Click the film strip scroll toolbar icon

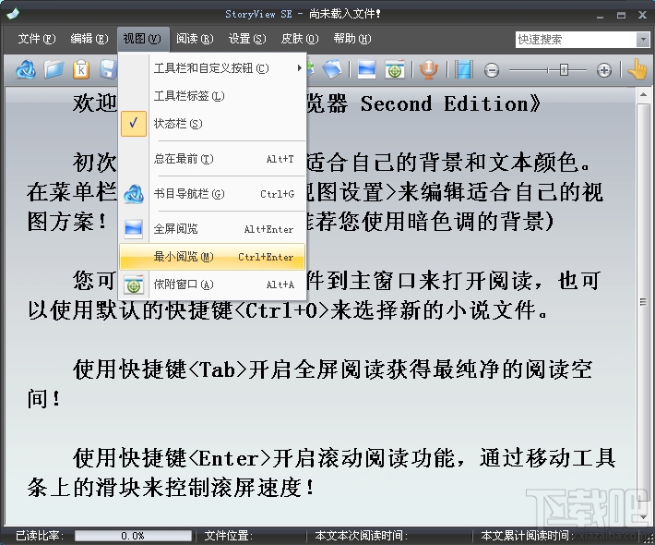pos(464,69)
